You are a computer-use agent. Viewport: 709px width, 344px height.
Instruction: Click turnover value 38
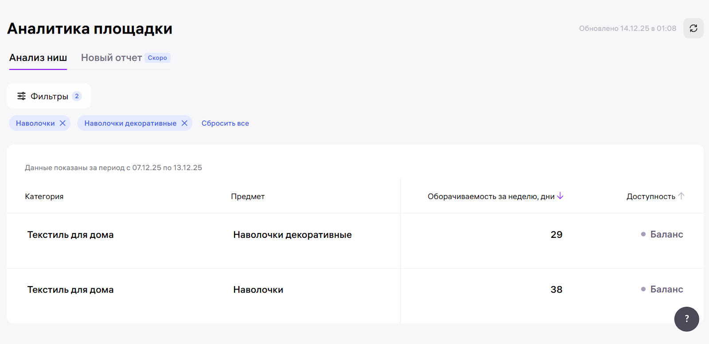click(x=557, y=290)
